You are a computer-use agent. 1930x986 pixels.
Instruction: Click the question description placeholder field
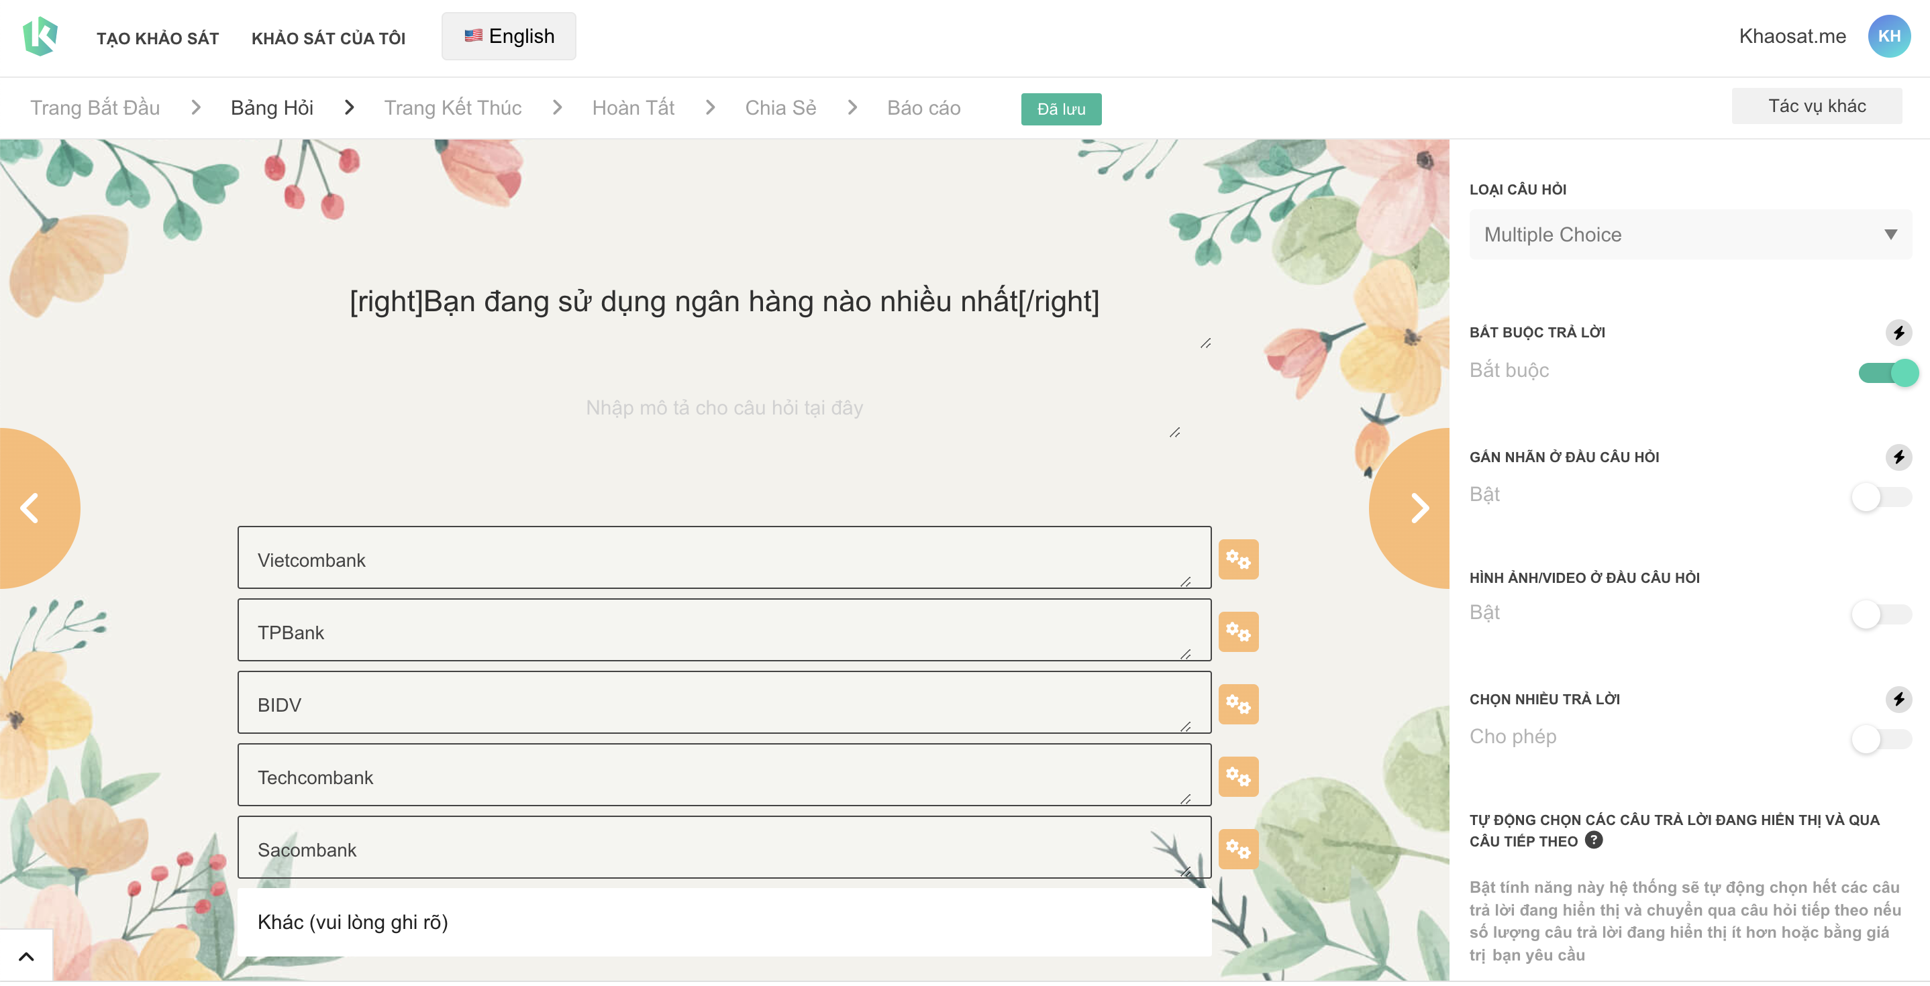725,408
